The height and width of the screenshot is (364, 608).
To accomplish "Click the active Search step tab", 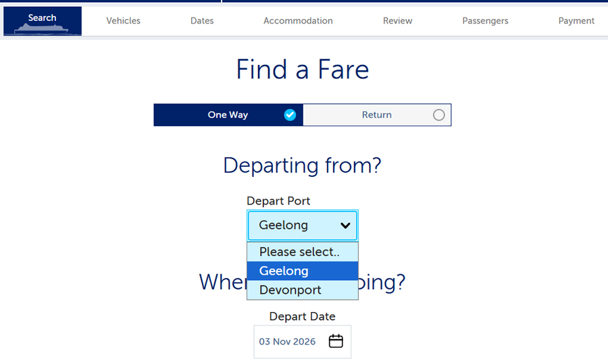I will tap(43, 21).
